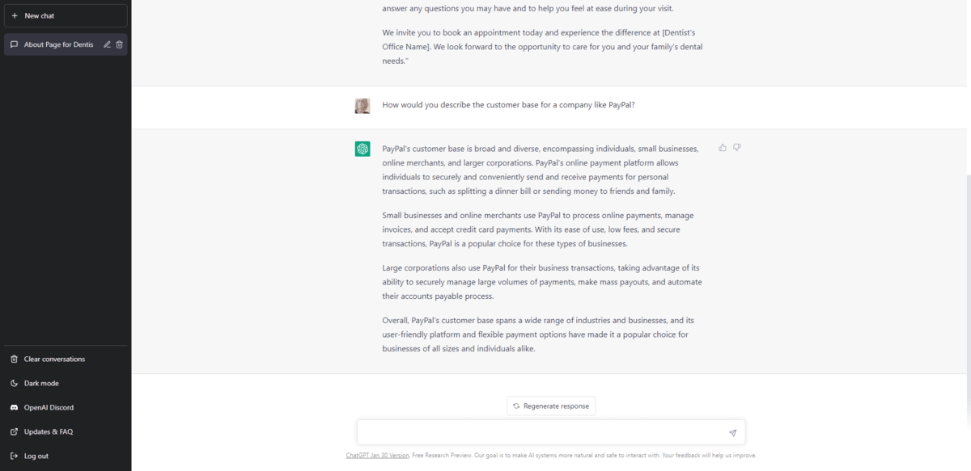
Task: Toggle Dark mode in sidebar
Action: point(41,383)
